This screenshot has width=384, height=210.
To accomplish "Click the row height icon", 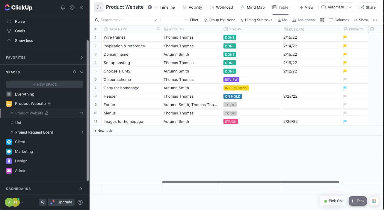I will coord(322,20).
